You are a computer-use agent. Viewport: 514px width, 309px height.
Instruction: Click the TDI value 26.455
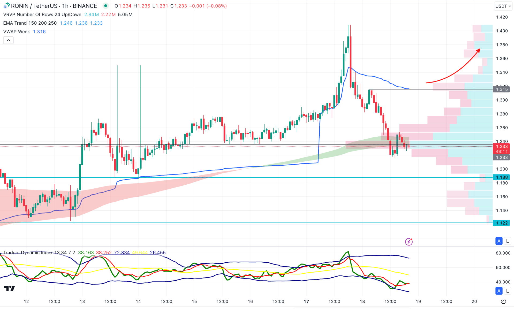click(158, 252)
